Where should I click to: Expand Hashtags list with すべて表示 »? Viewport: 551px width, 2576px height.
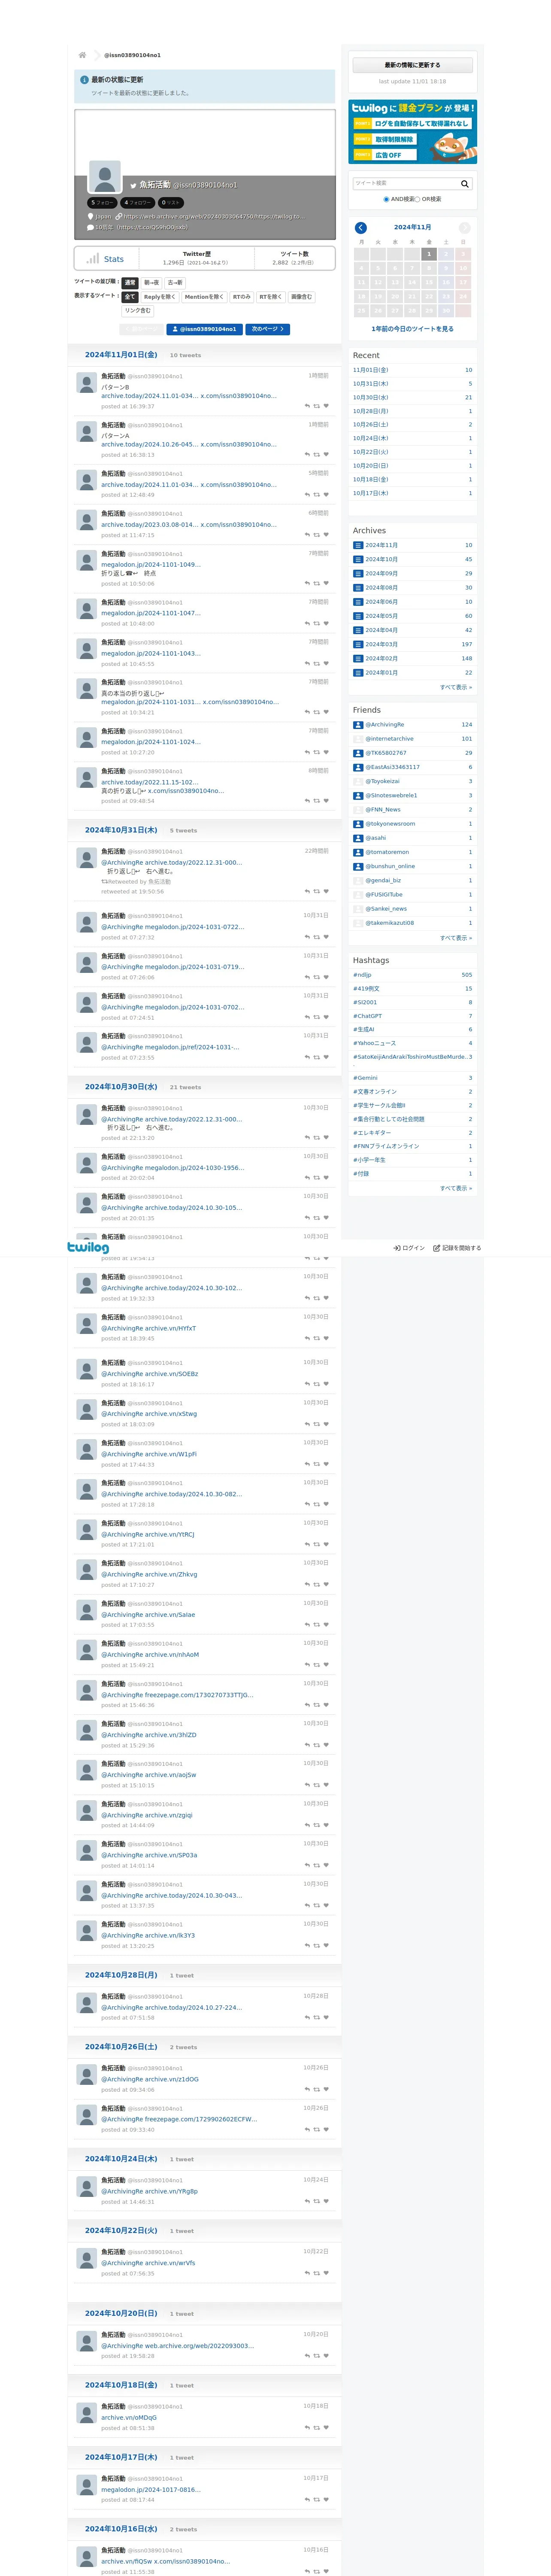click(456, 1188)
